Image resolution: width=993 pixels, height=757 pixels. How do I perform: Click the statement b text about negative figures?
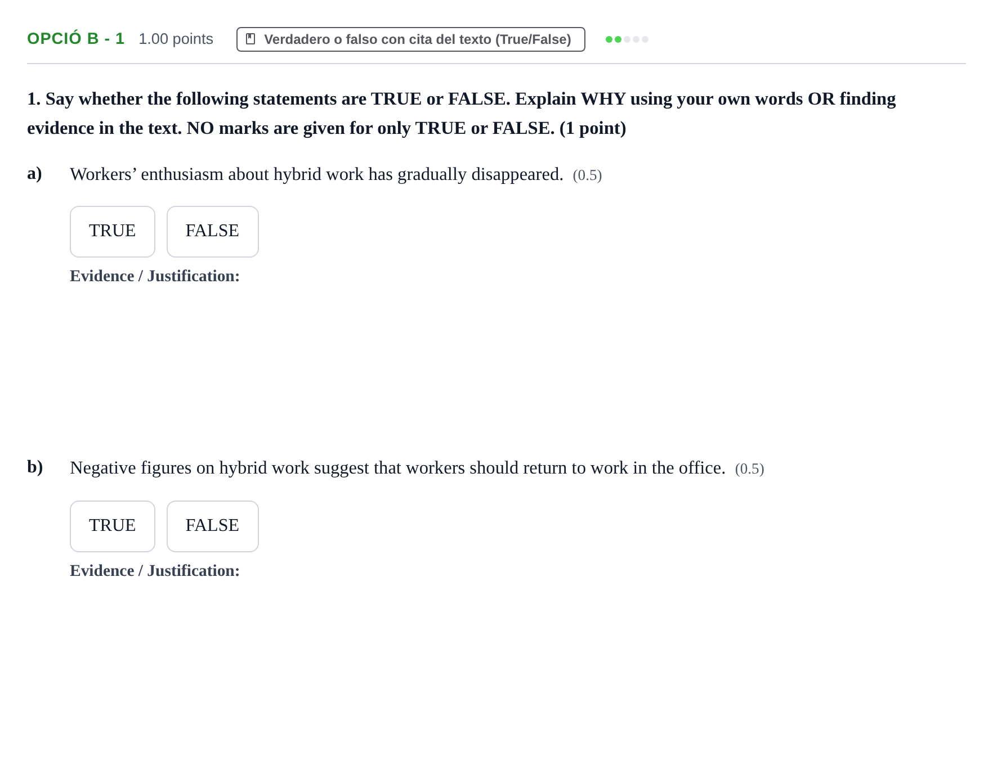397,468
